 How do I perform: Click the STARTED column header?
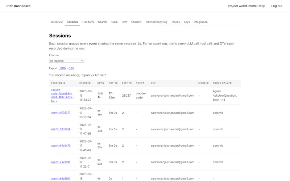point(85,83)
